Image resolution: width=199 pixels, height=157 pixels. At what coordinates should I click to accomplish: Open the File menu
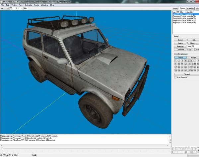(2, 5)
